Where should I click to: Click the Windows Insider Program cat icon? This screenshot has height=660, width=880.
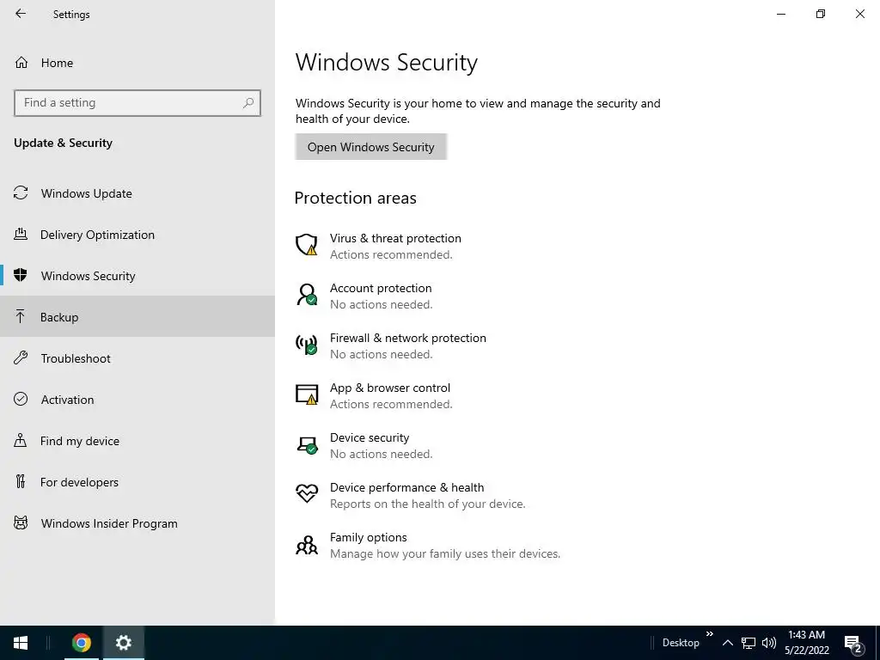pyautogui.click(x=21, y=523)
